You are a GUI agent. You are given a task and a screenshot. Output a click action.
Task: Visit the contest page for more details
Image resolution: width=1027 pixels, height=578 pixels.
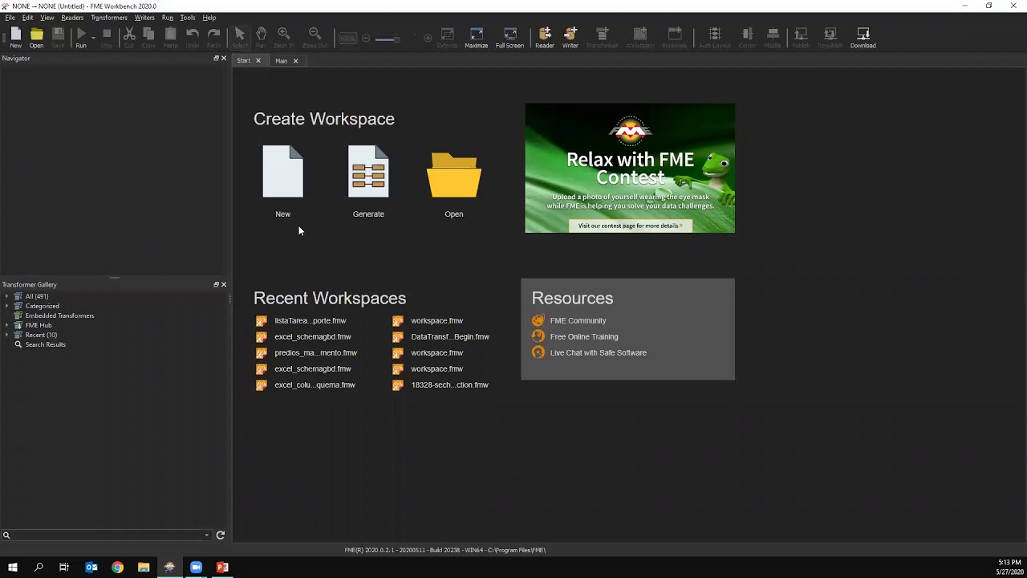[630, 226]
